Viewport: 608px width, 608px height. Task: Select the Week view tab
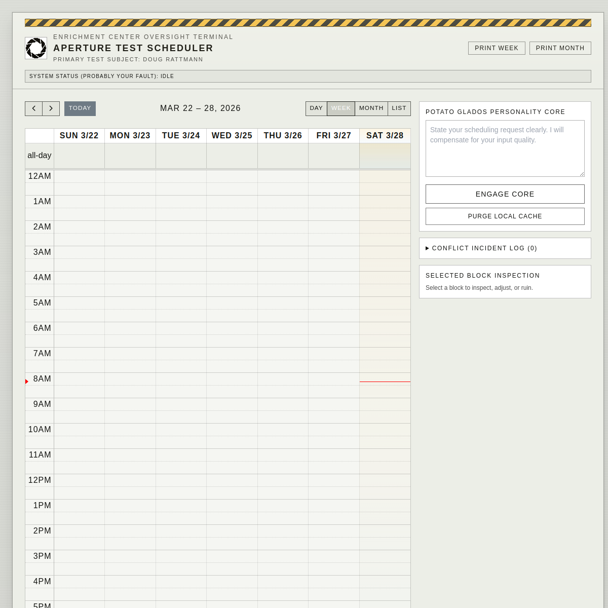pyautogui.click(x=341, y=108)
